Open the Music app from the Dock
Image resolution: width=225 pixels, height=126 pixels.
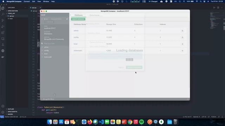click(136, 122)
